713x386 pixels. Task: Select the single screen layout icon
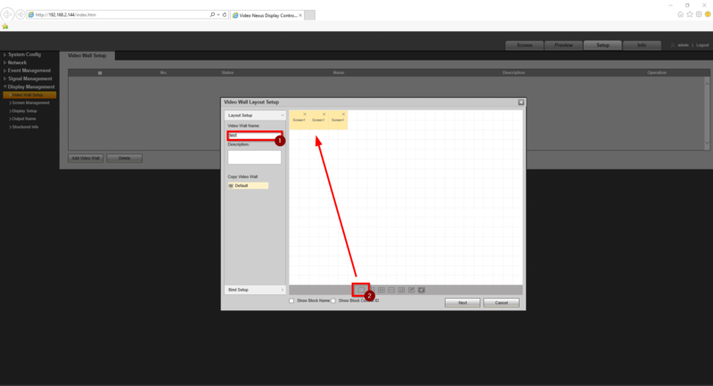361,290
